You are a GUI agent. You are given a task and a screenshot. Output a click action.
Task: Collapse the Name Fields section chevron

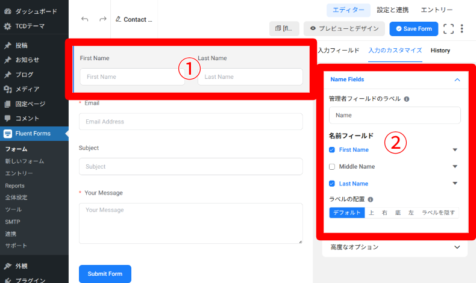click(457, 79)
